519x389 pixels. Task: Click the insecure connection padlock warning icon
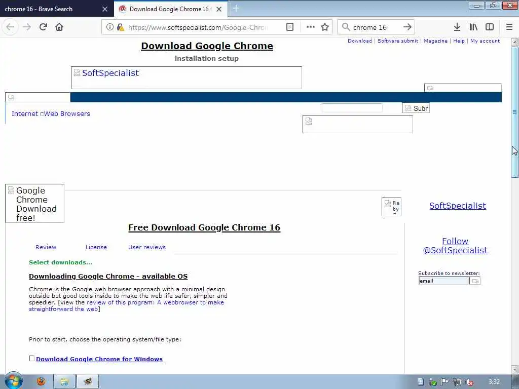[x=121, y=27]
